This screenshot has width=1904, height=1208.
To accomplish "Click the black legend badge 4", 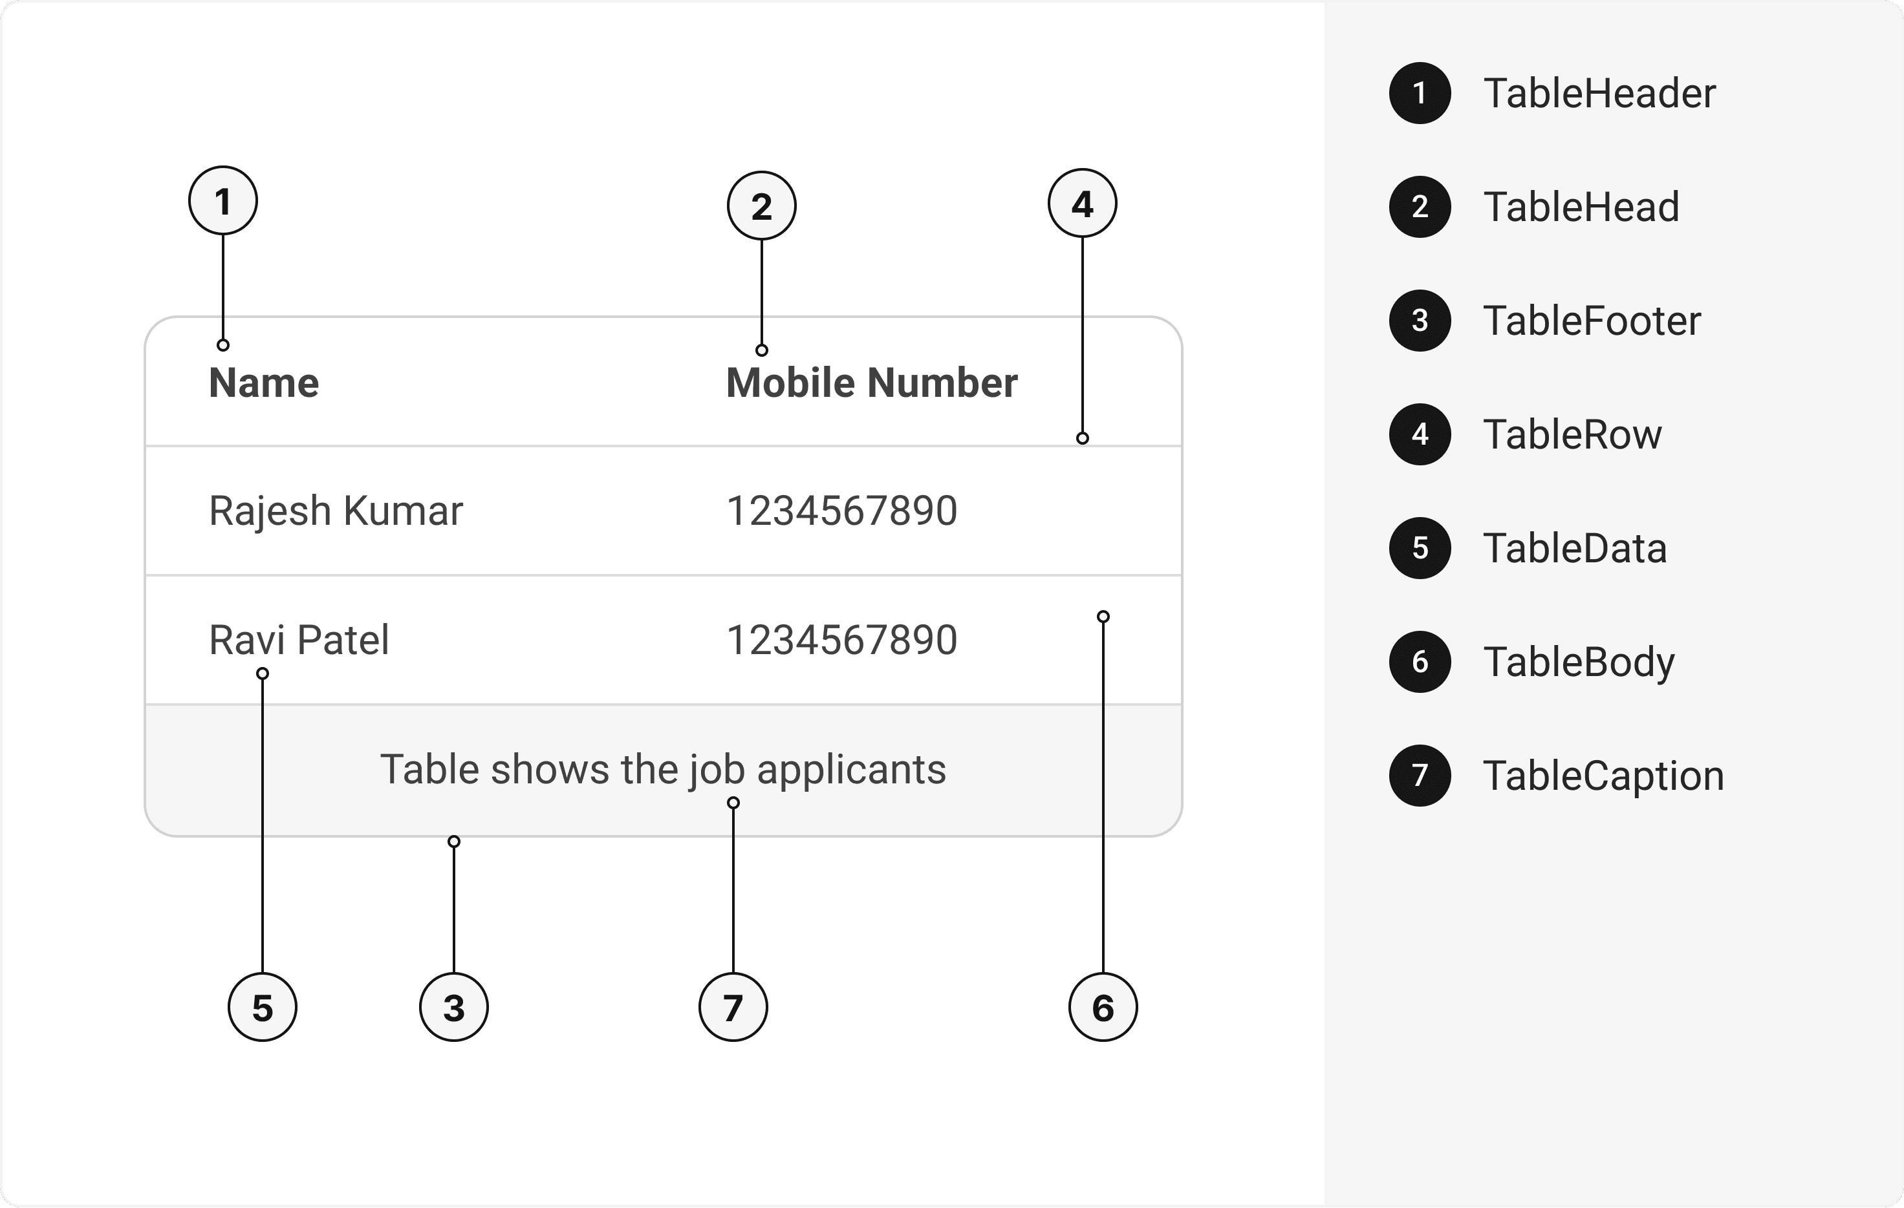I will click(x=1420, y=434).
